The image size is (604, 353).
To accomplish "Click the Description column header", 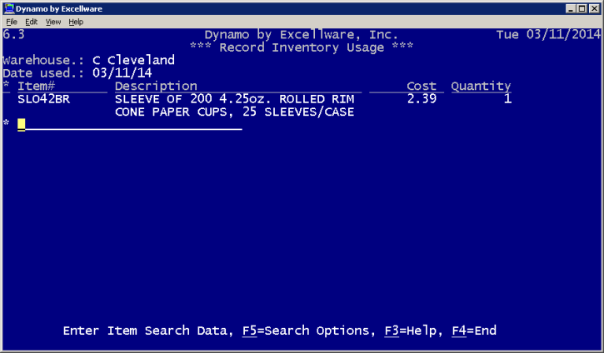I will (156, 86).
